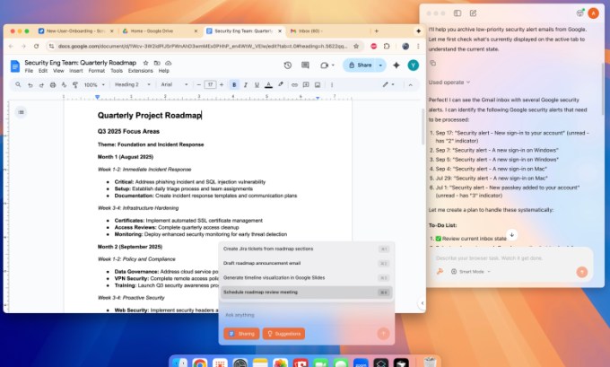Open the zoom 100% dropdown
610x367 pixels.
pos(94,85)
